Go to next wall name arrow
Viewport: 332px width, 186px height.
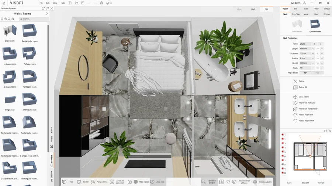(321, 44)
